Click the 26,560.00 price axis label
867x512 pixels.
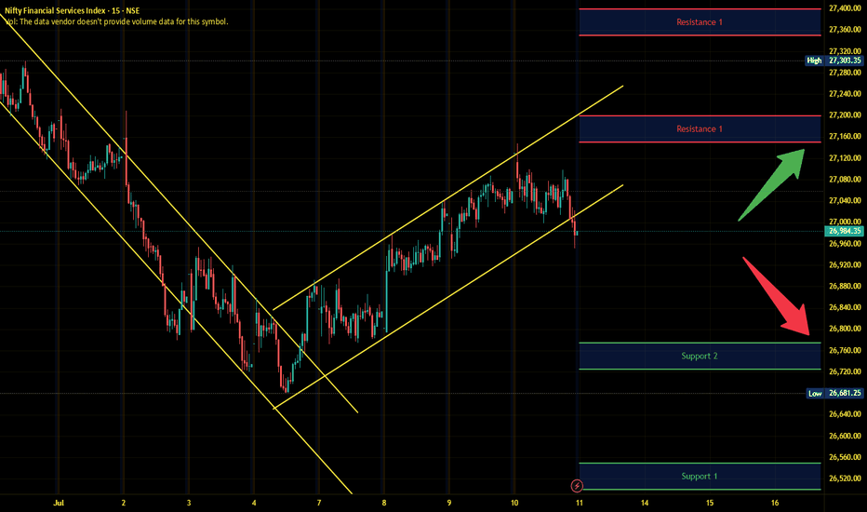click(845, 457)
